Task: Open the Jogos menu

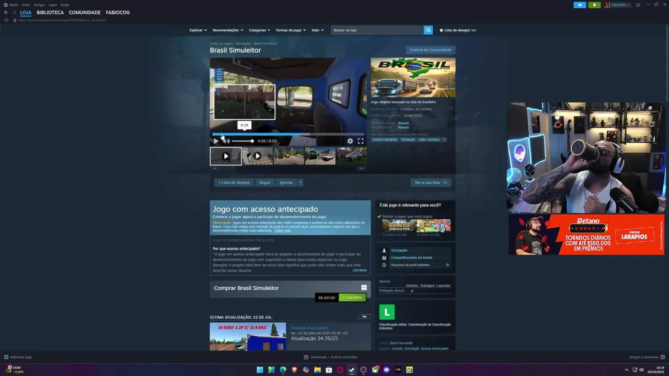Action: pos(53,5)
